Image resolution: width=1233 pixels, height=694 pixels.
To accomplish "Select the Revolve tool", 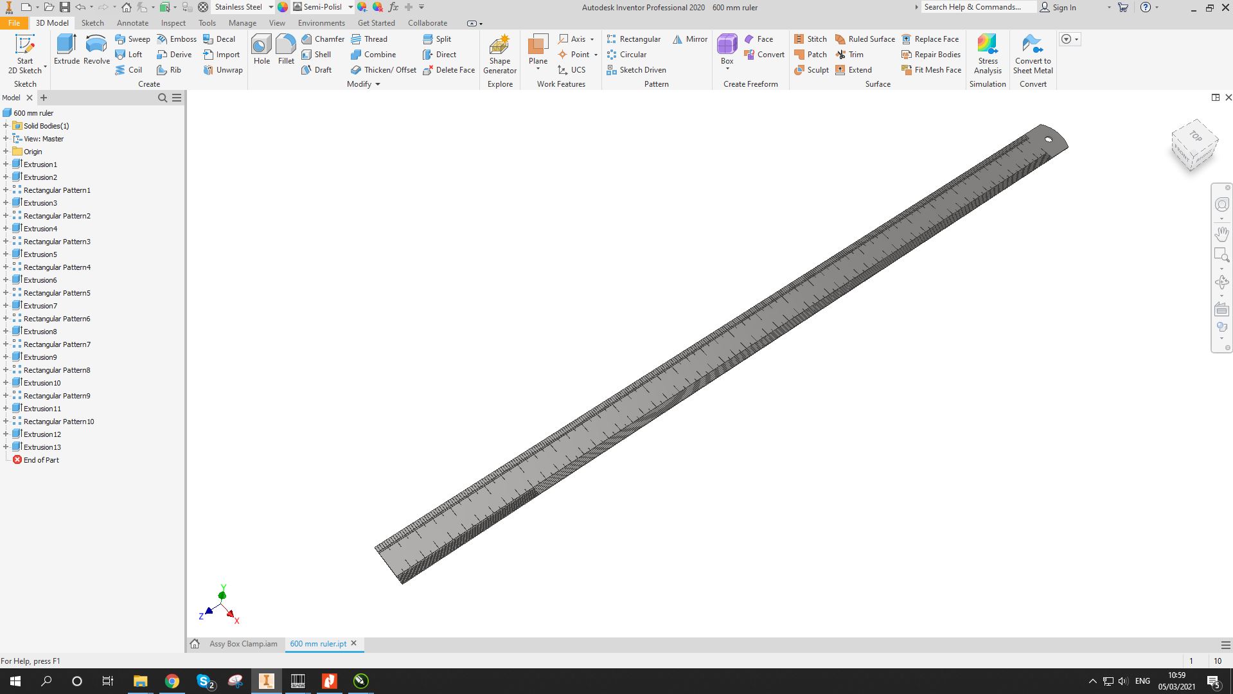I will (x=96, y=49).
